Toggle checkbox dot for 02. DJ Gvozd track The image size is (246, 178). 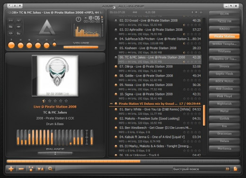(116, 20)
